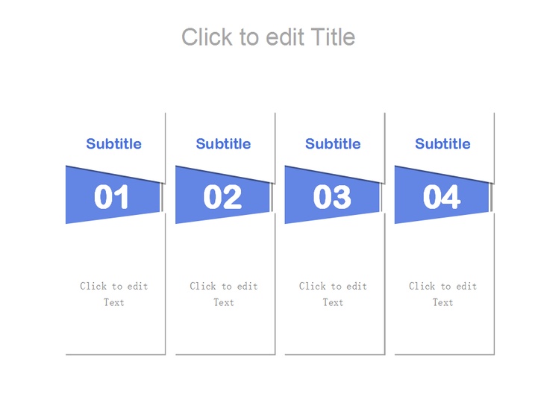Click the blue banner numbered 04
Image resolution: width=538 pixels, height=403 pixels.
(x=441, y=196)
